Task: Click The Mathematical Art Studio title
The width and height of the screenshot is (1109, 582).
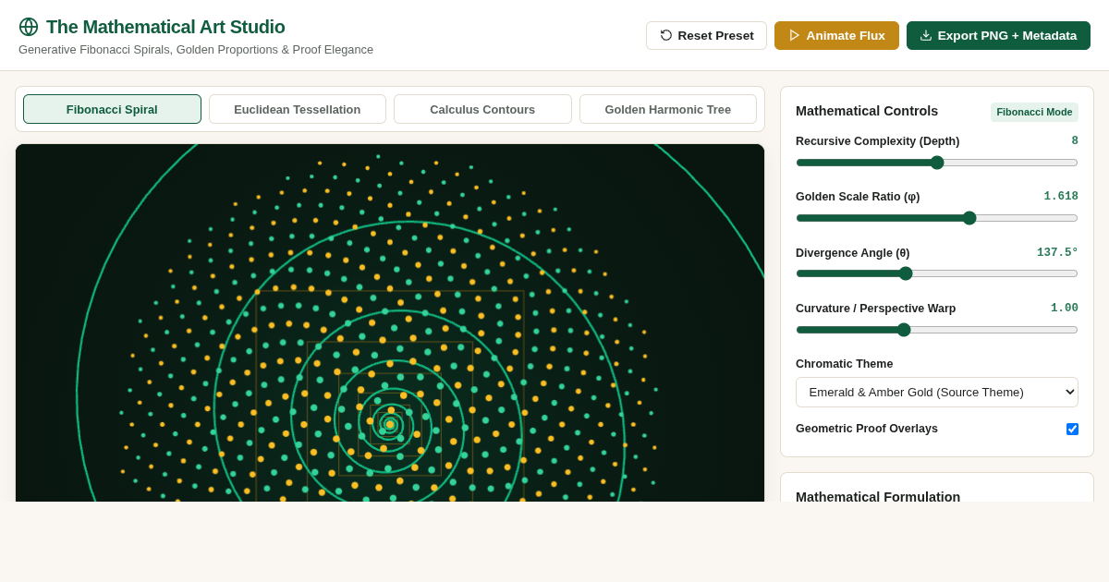Action: pos(165,27)
